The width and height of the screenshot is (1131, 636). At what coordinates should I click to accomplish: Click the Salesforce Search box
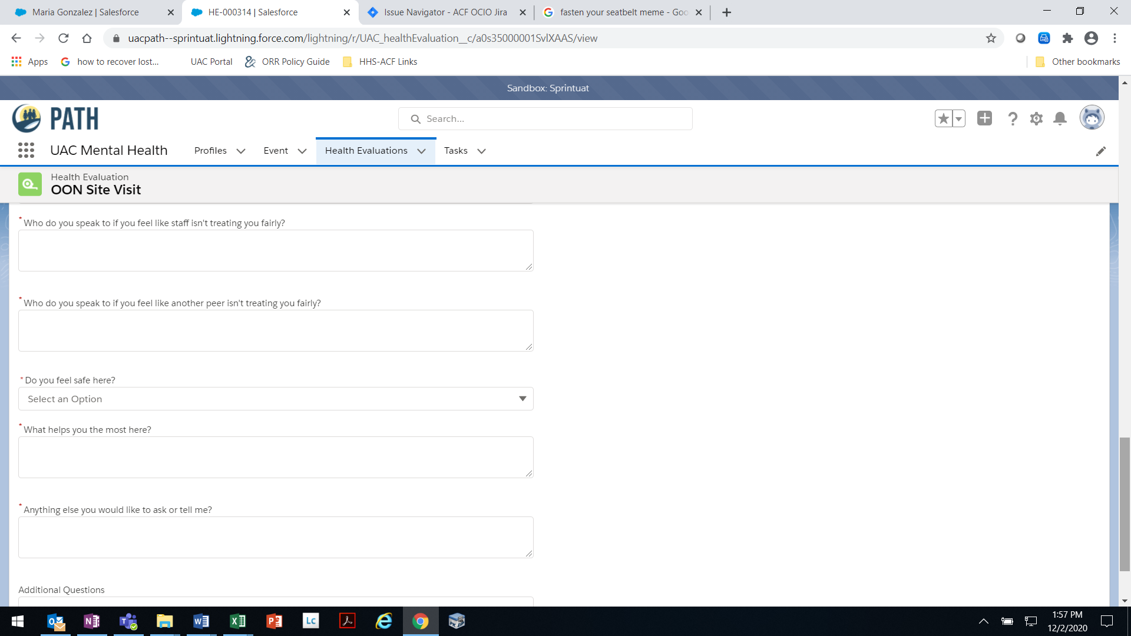coord(545,119)
